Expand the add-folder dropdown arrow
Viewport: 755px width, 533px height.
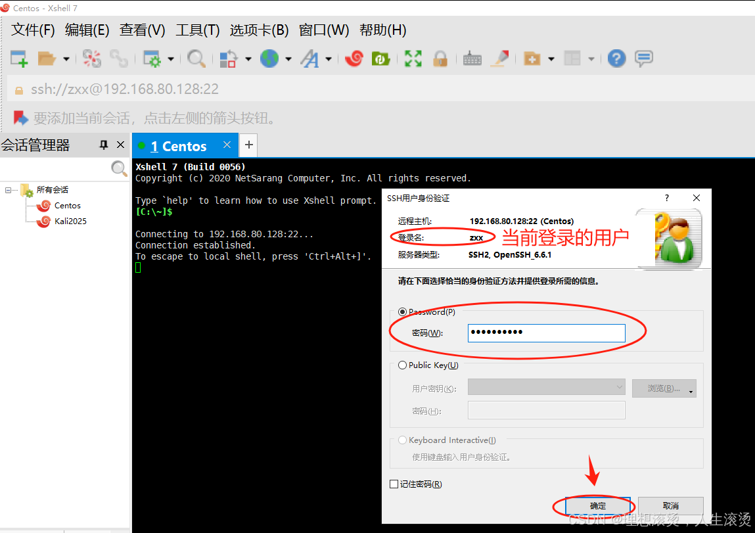tap(551, 59)
